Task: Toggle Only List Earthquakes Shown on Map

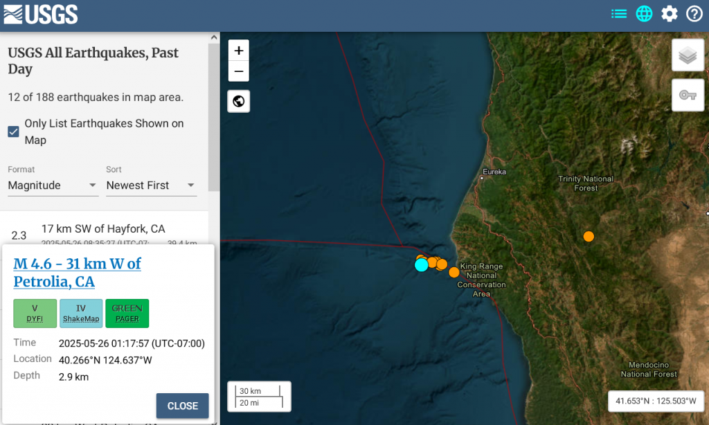Action: pyautogui.click(x=14, y=132)
